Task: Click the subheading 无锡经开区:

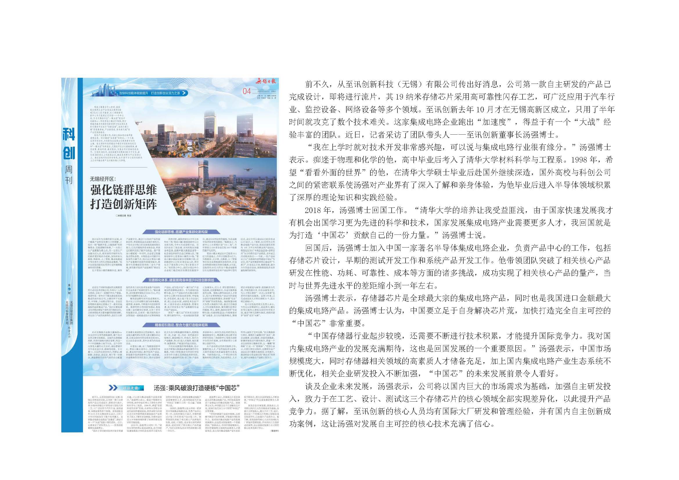Action: [104, 179]
